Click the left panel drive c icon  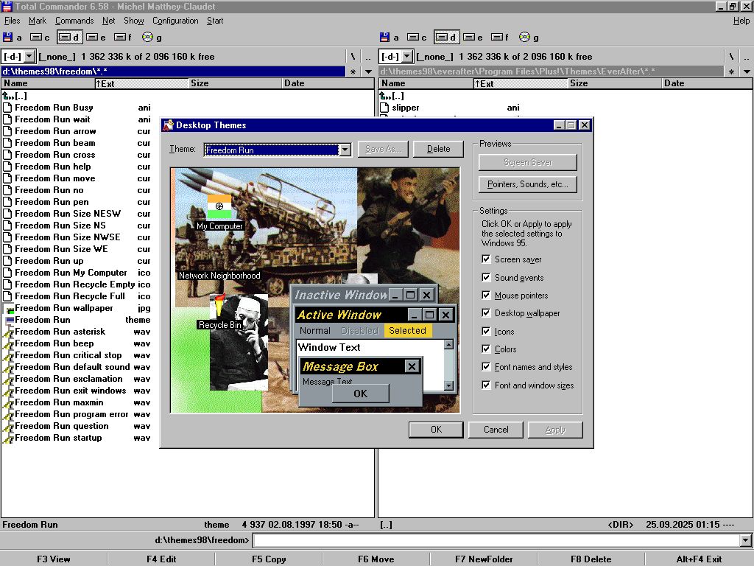point(35,37)
